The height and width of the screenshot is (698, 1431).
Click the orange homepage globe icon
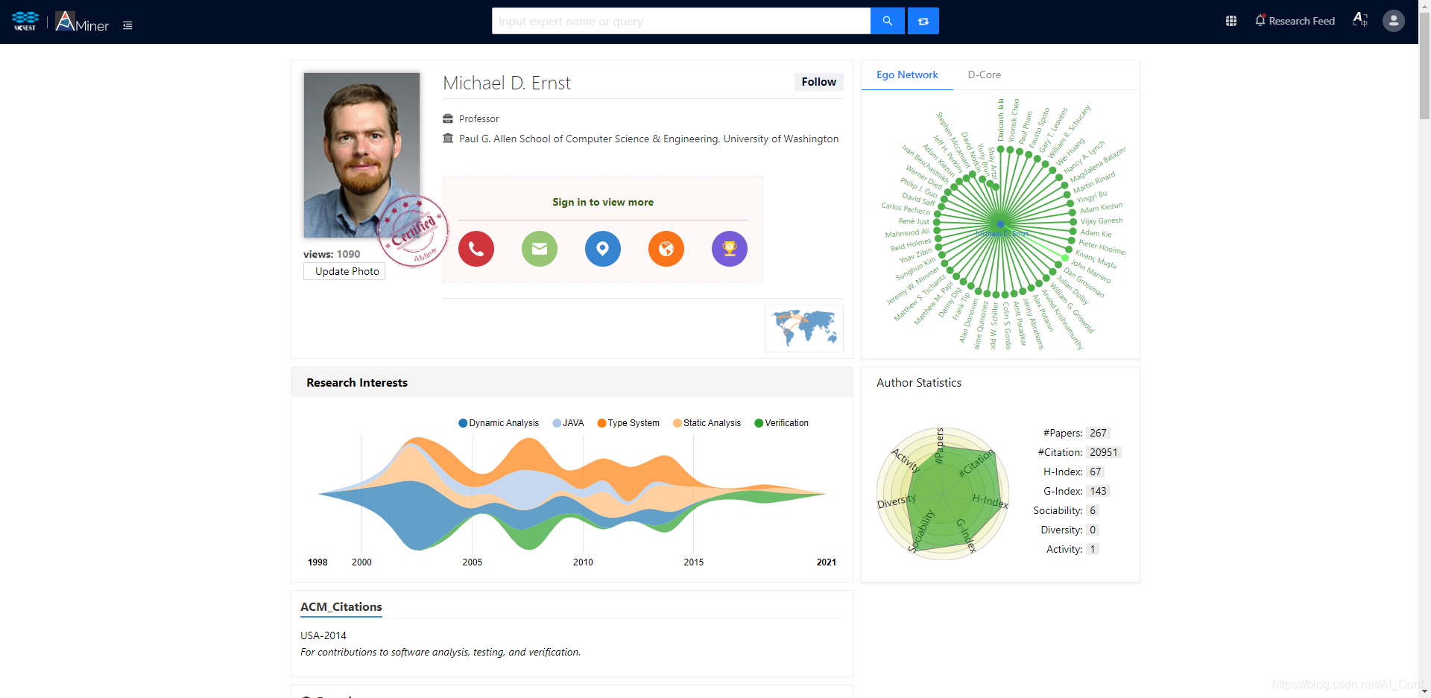coord(666,249)
